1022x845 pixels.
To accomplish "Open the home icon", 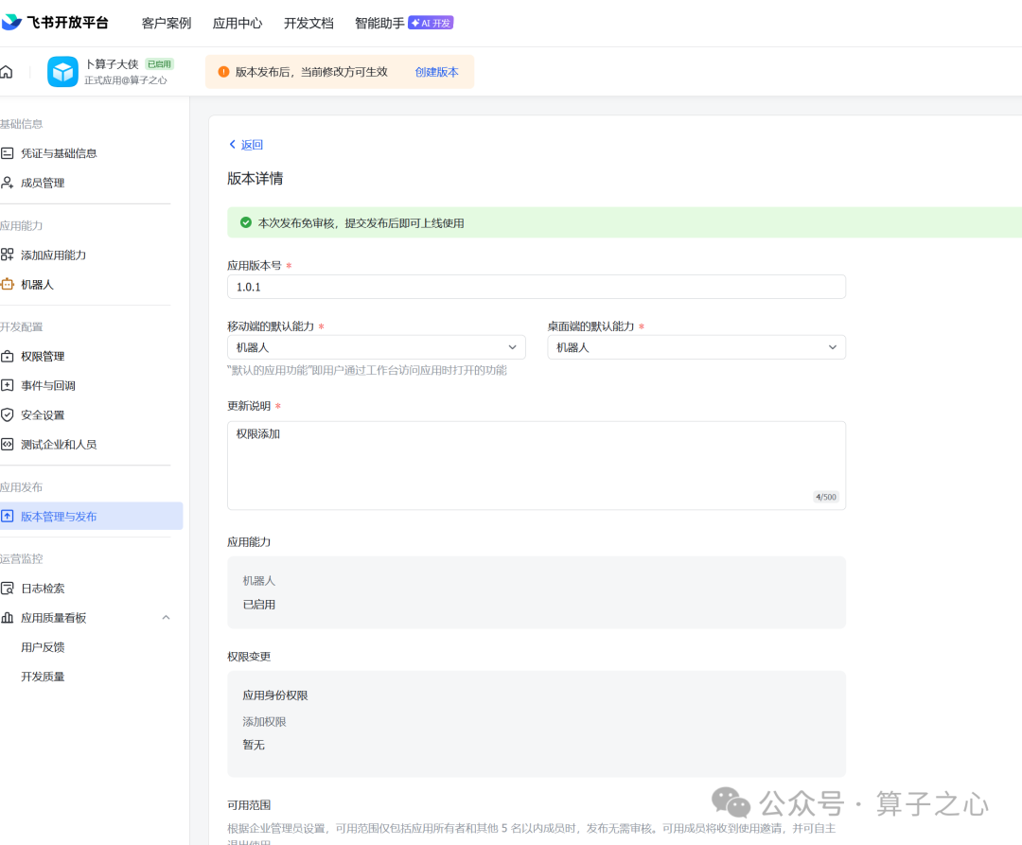I will pyautogui.click(x=7, y=72).
